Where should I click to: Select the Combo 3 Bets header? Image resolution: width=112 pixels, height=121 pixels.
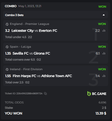tap(56, 15)
